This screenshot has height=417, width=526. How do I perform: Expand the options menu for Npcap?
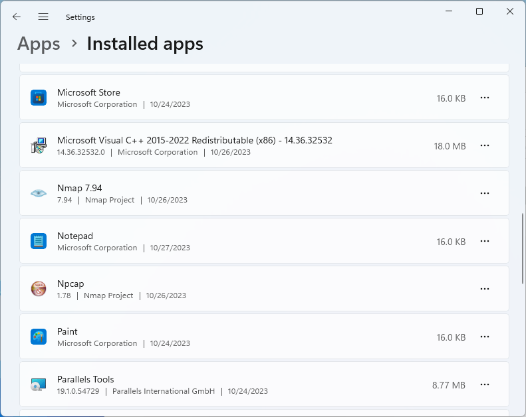pos(485,289)
